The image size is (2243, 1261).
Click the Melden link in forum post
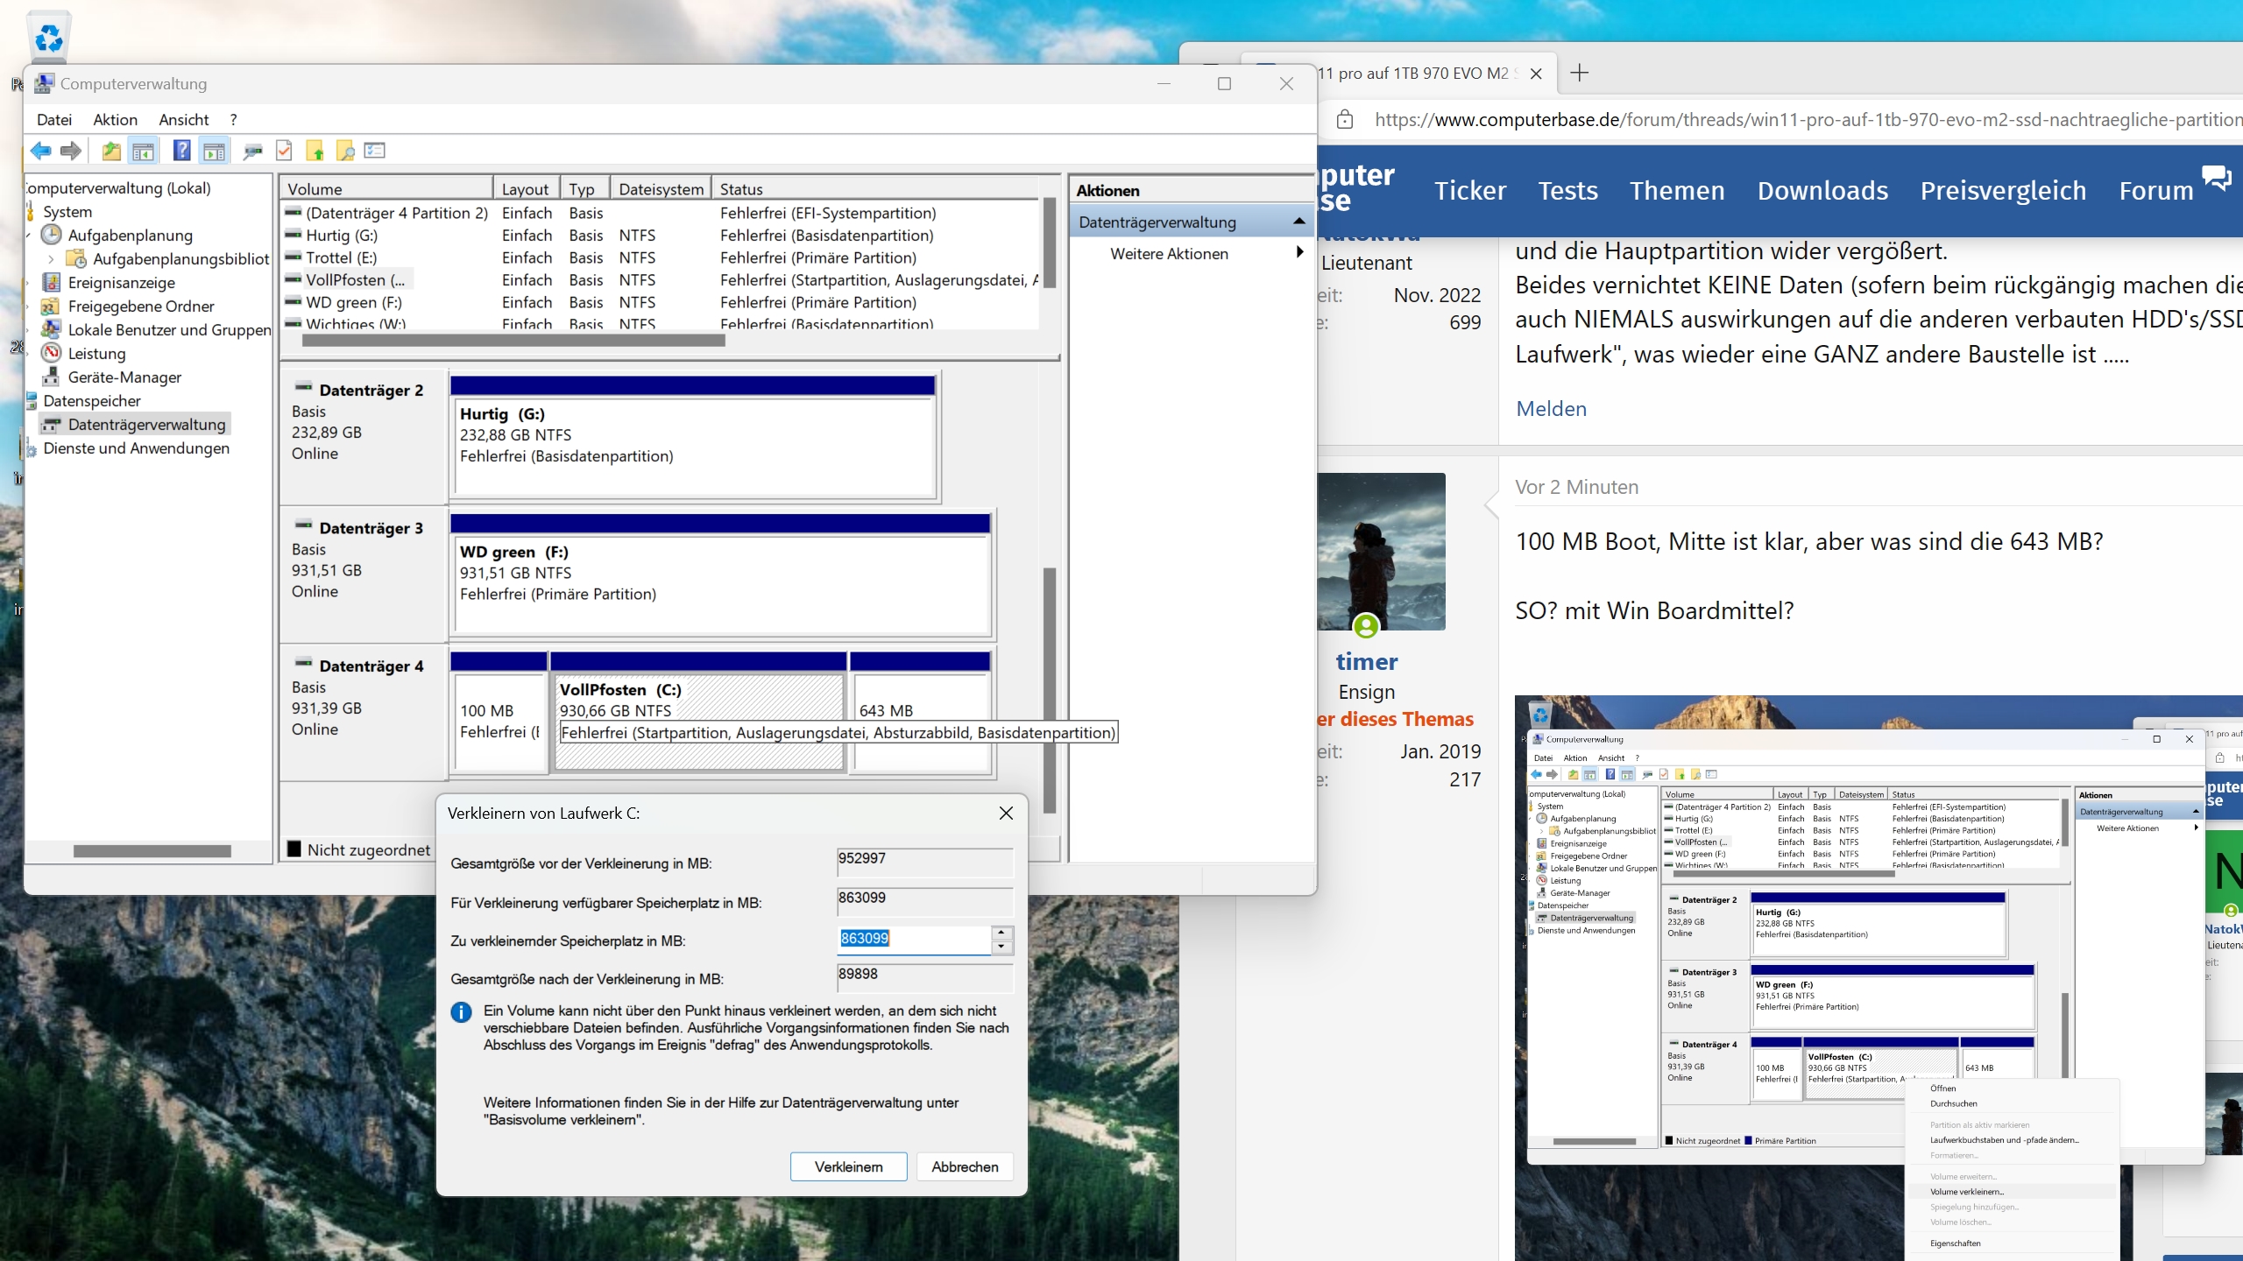click(1551, 408)
